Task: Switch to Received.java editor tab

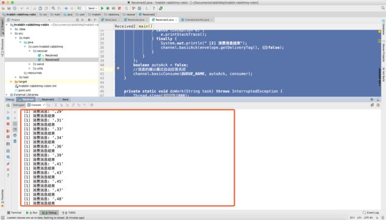Action: [136, 20]
